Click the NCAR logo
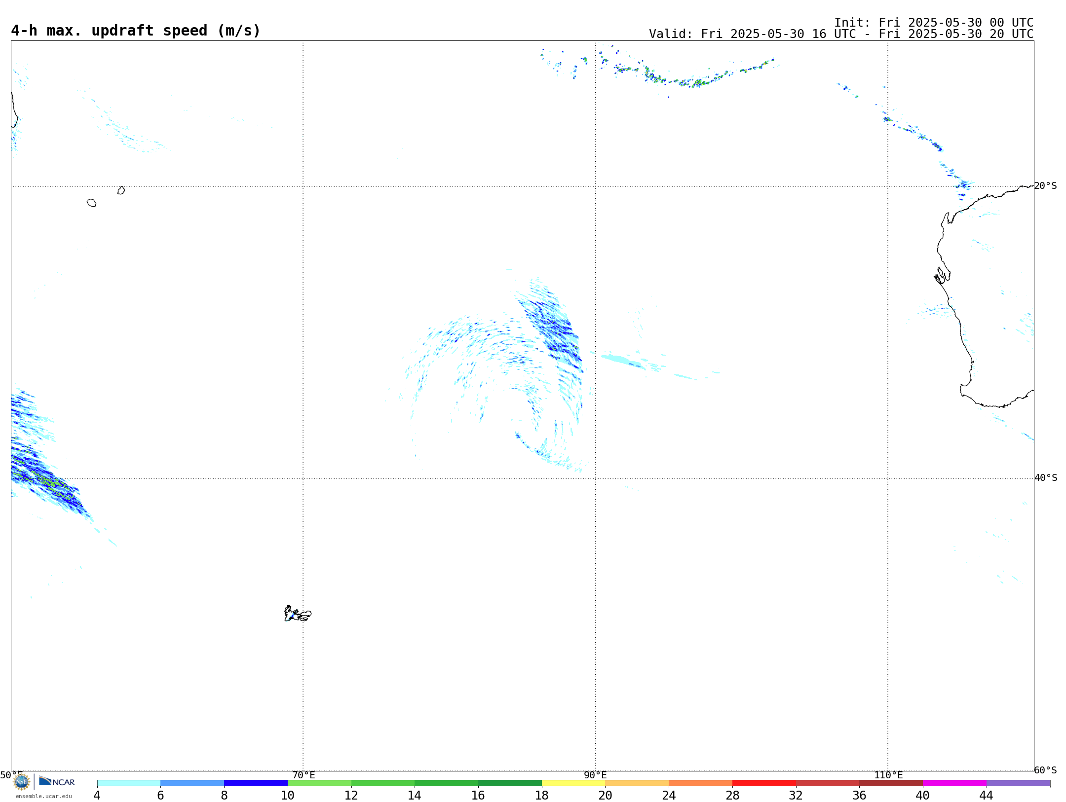Image resolution: width=1066 pixels, height=802 pixels. (57, 781)
